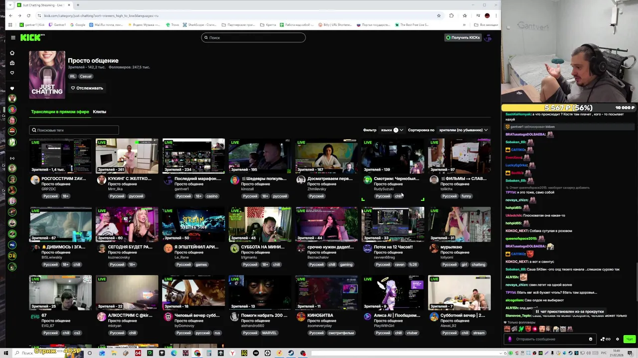638x358 pixels.
Task: Click username queenofspace2015 in chat
Action: [x=521, y=238]
